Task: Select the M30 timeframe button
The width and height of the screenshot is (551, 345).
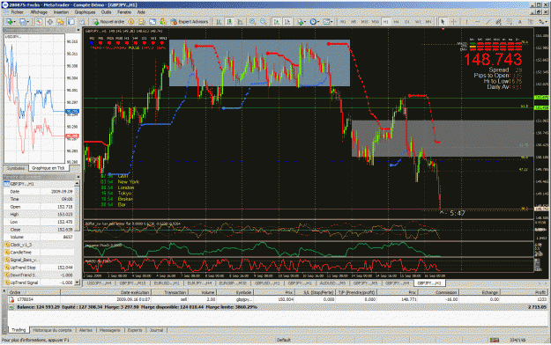Action: (376, 22)
